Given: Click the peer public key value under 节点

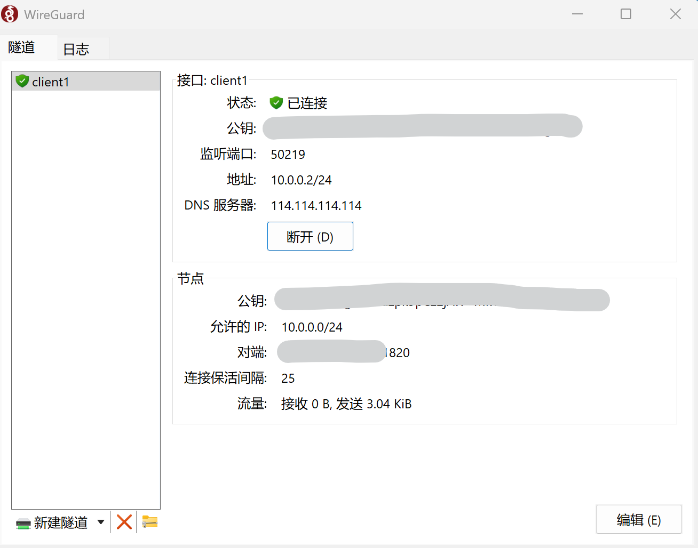Looking at the screenshot, I should (x=442, y=299).
